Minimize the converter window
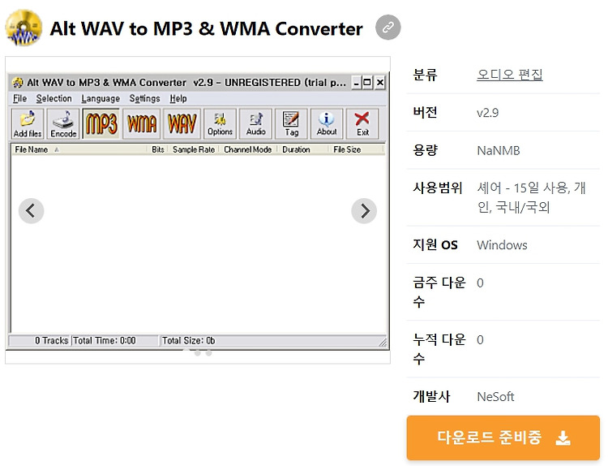The image size is (608, 466). pyautogui.click(x=357, y=83)
